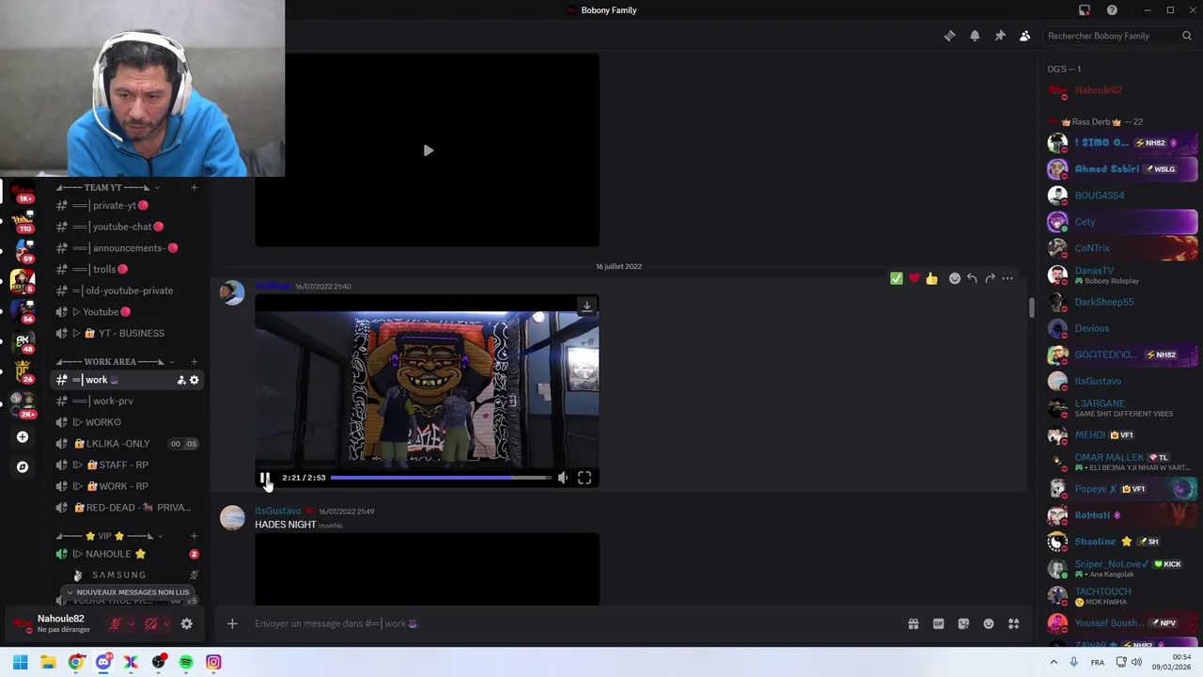Image resolution: width=1203 pixels, height=677 pixels.
Task: Join the Youtube voice channel
Action: 126,312
